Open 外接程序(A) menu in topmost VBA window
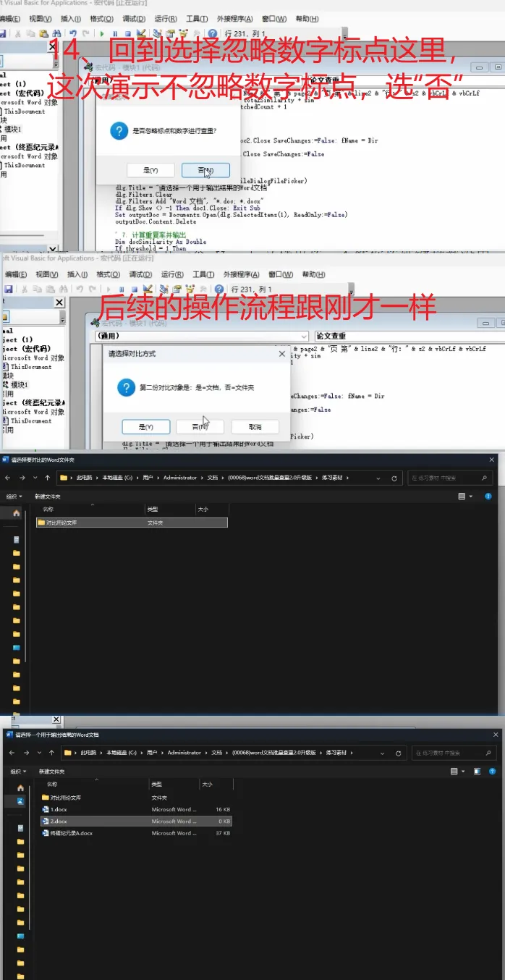This screenshot has width=505, height=980. 235,19
